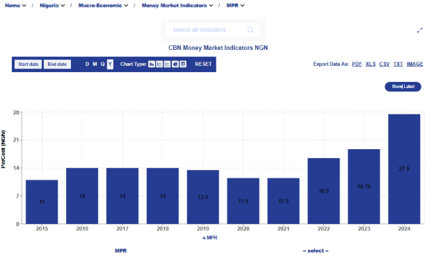Open the select indicator dropdown

pos(316,250)
